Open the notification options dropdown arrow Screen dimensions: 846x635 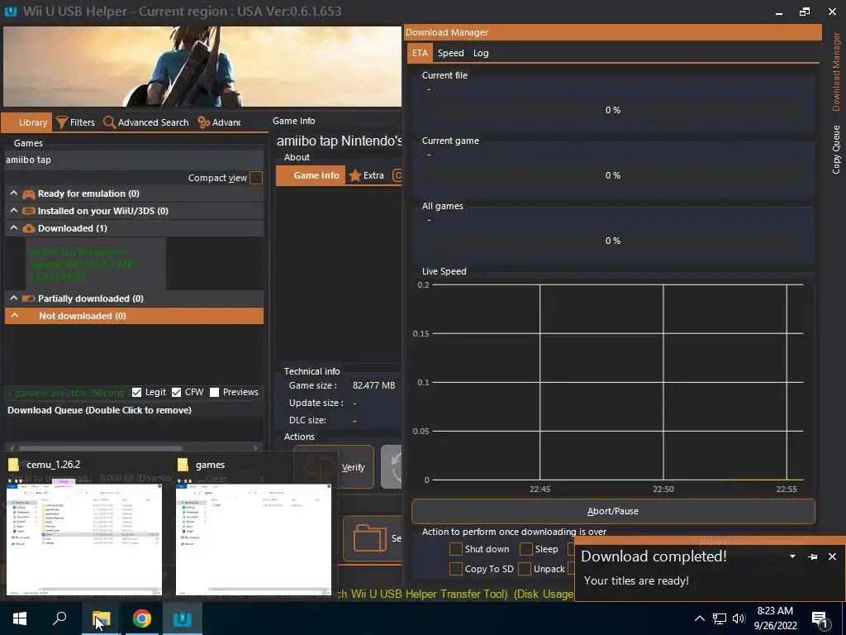tap(792, 556)
